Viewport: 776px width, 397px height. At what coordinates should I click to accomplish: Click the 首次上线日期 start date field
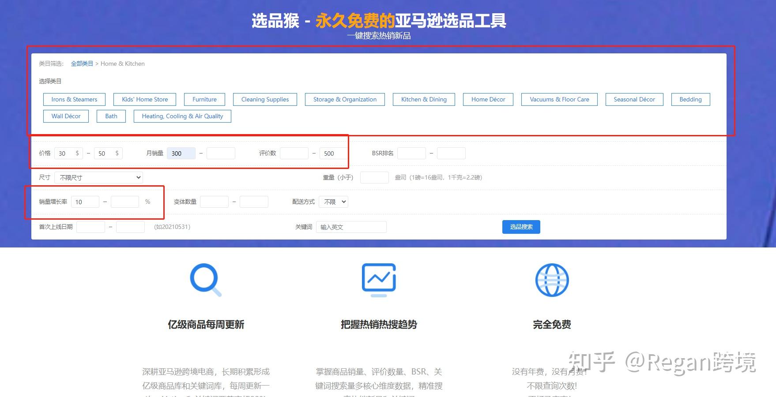(90, 227)
